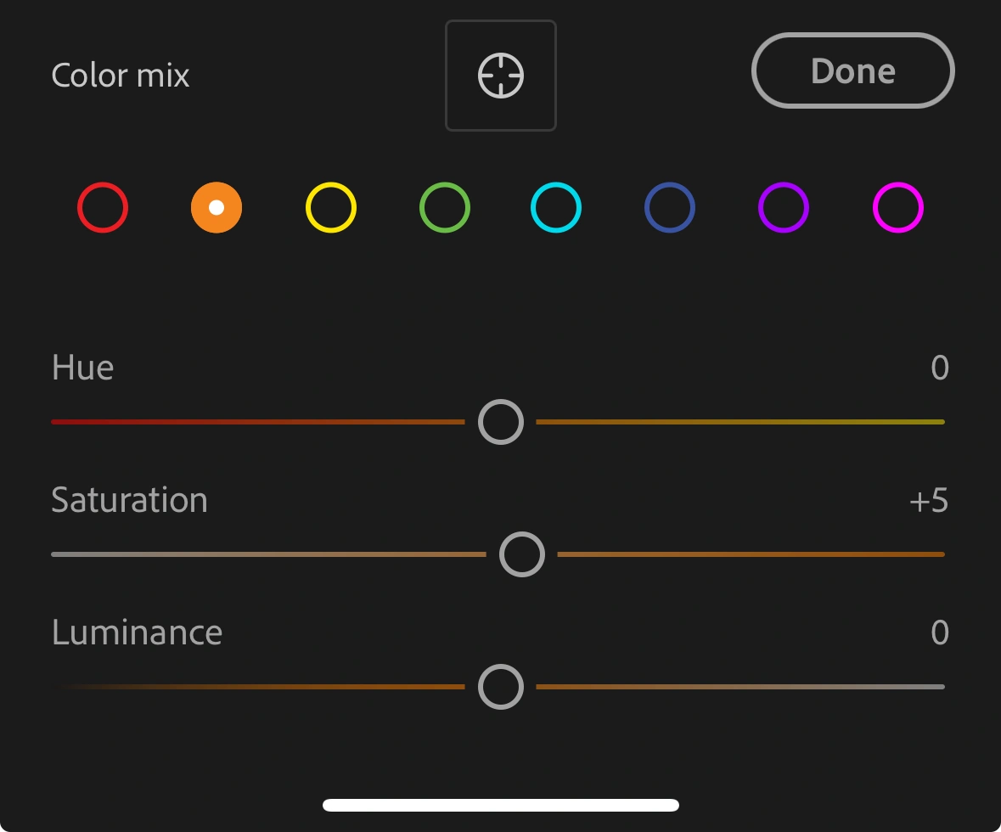This screenshot has height=832, width=1001.
Task: Select the yellow color channel
Action: pyautogui.click(x=330, y=207)
